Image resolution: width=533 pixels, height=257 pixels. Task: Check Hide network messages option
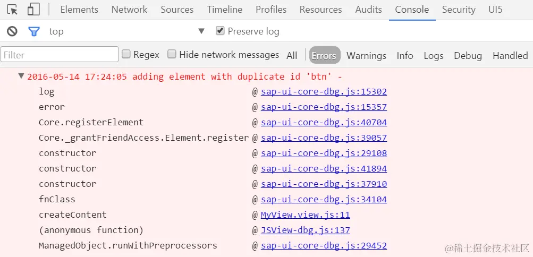pyautogui.click(x=172, y=54)
